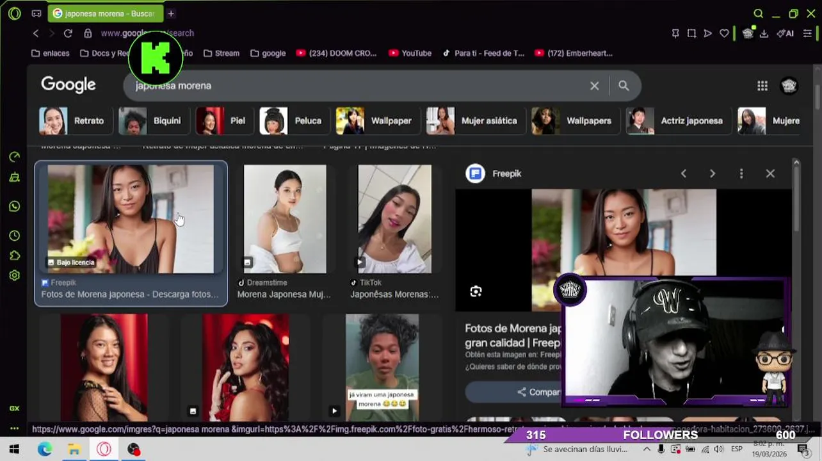Clear the search query with X
Viewport: 822px width, 461px height.
[x=594, y=85]
